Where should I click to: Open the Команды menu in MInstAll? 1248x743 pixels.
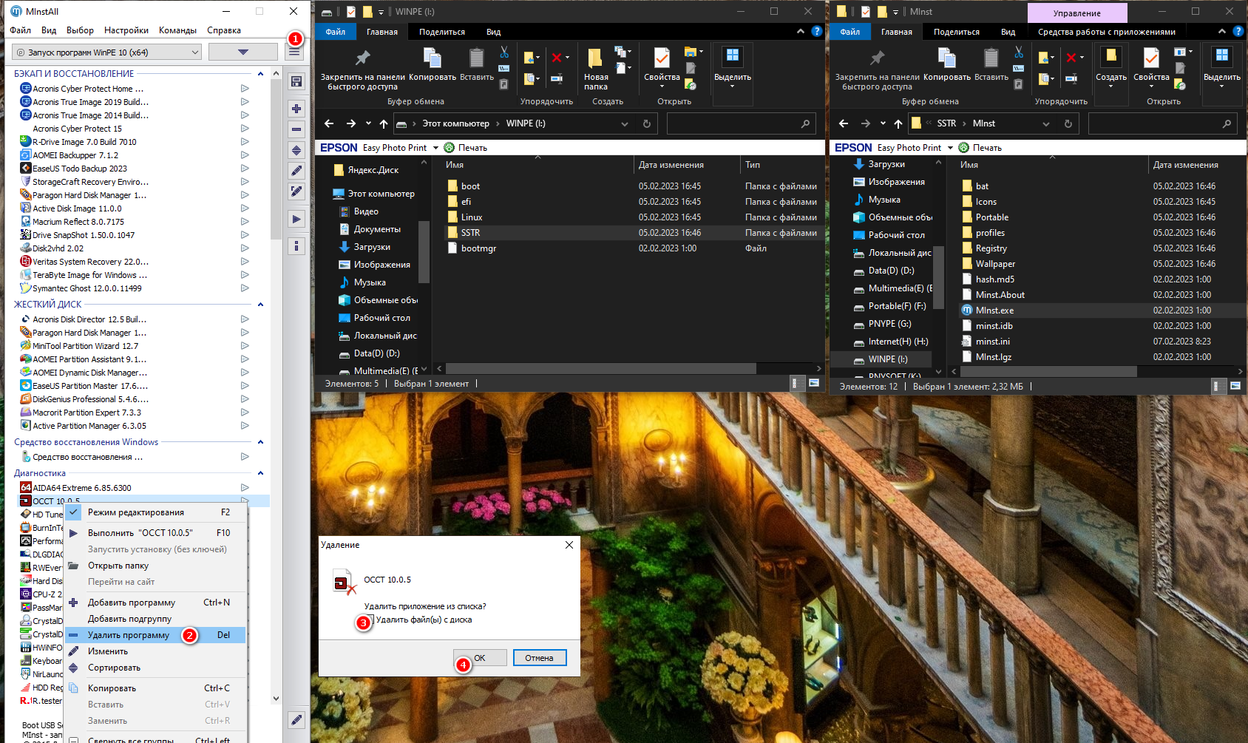pos(177,30)
